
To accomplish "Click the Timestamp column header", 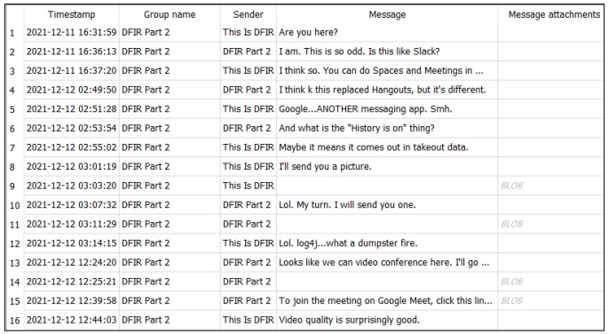I will 71,14.
